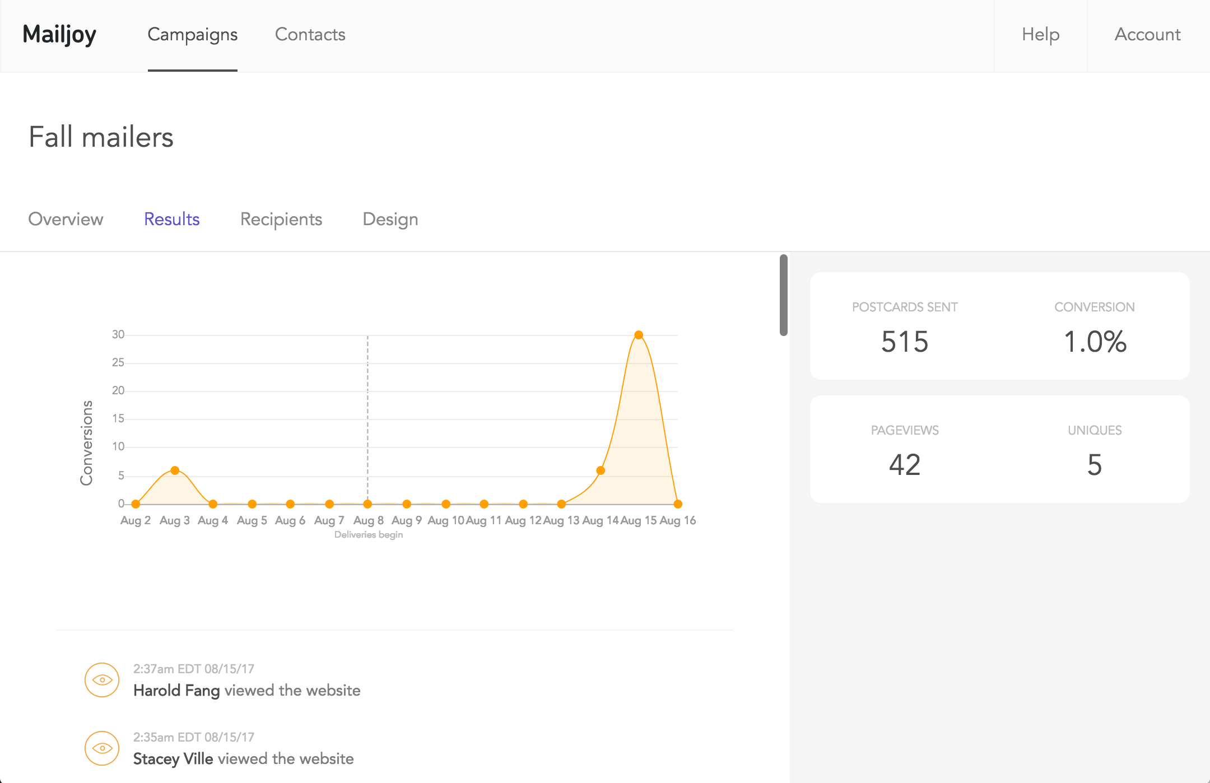Open the Recipients tab

pyautogui.click(x=281, y=219)
